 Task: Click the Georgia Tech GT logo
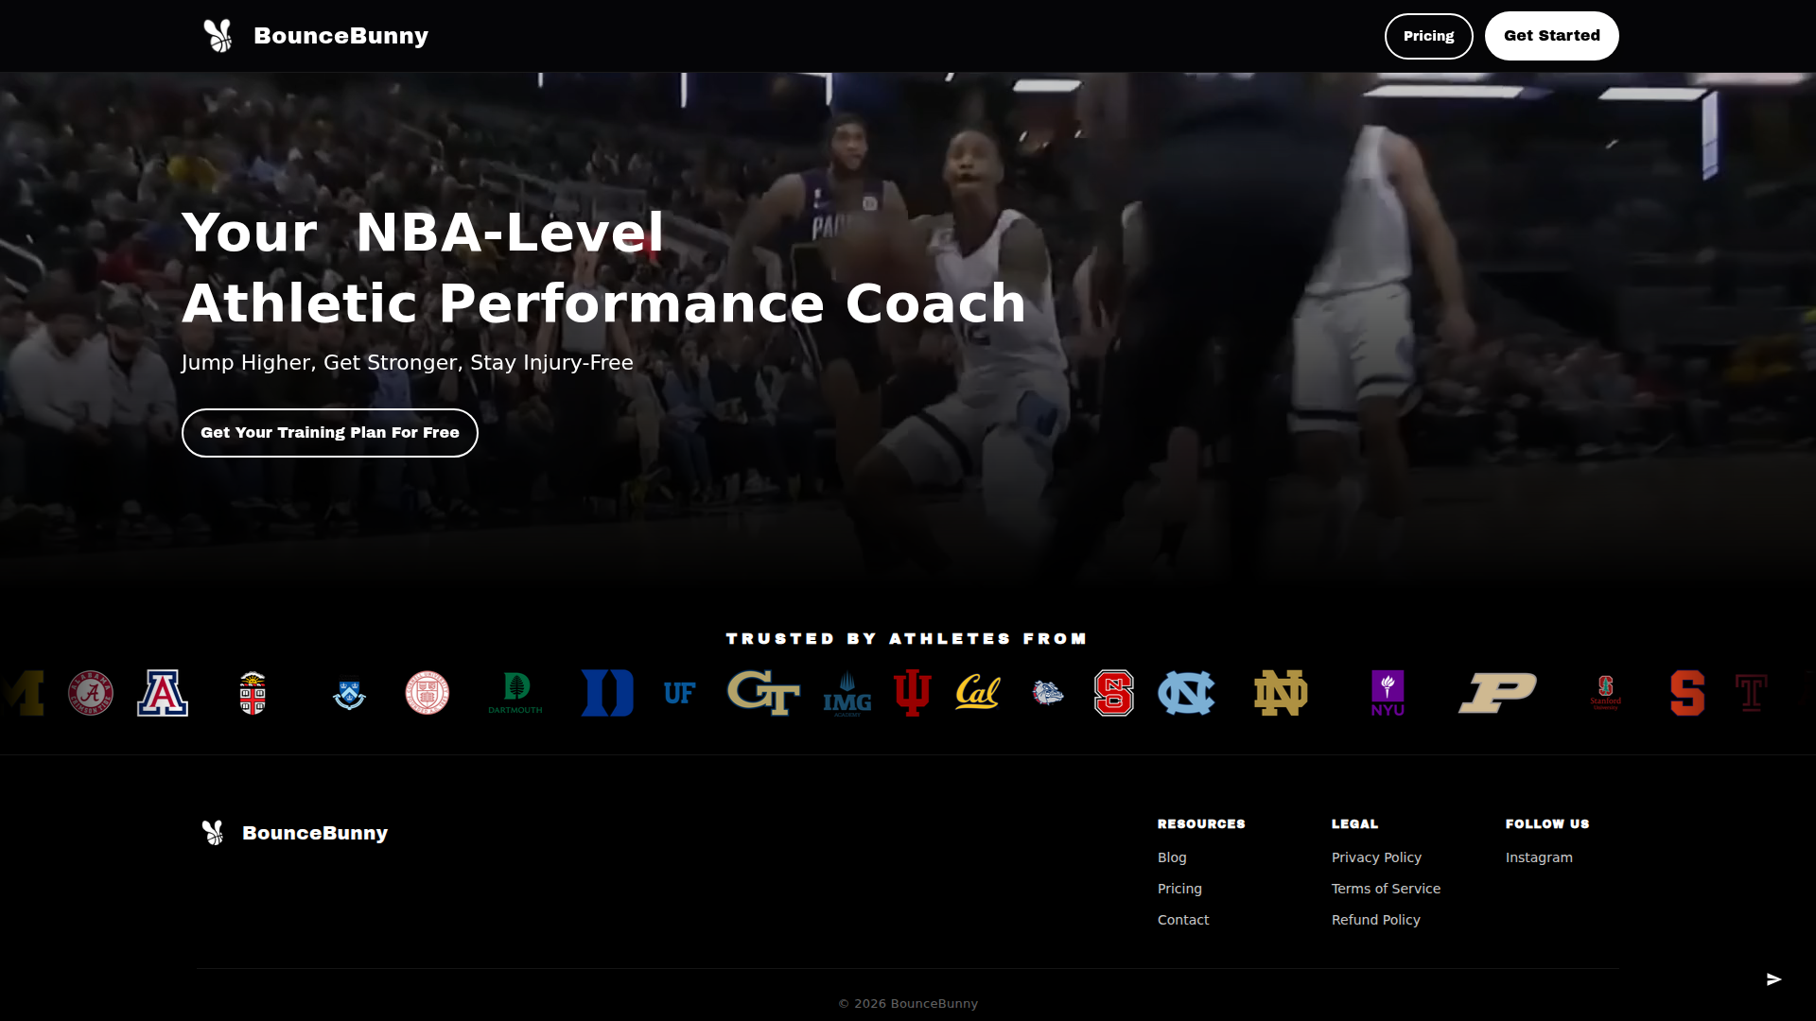[763, 693]
